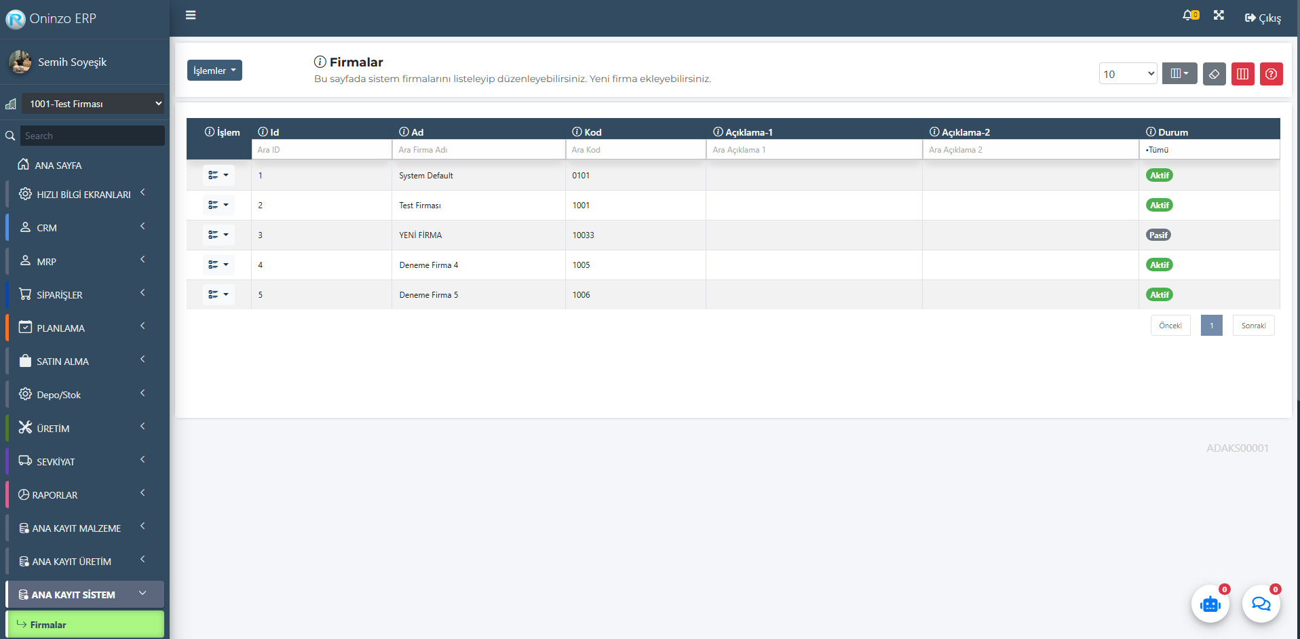
Task: Select Firmalar in the sidebar
Action: click(x=85, y=625)
